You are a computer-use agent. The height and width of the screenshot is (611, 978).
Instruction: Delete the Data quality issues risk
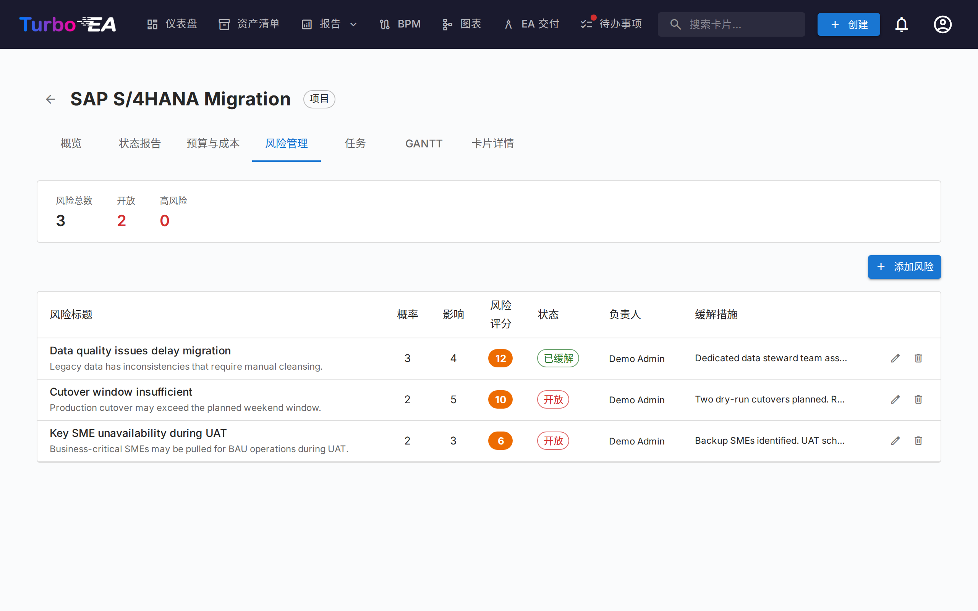[x=918, y=359]
